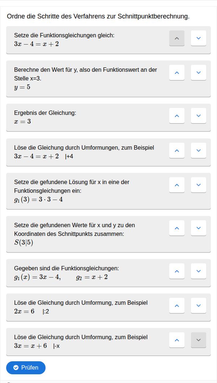This screenshot has height=383, width=217.
Task: Move the '2x = 6 |:2' step down
Action: tap(198, 305)
